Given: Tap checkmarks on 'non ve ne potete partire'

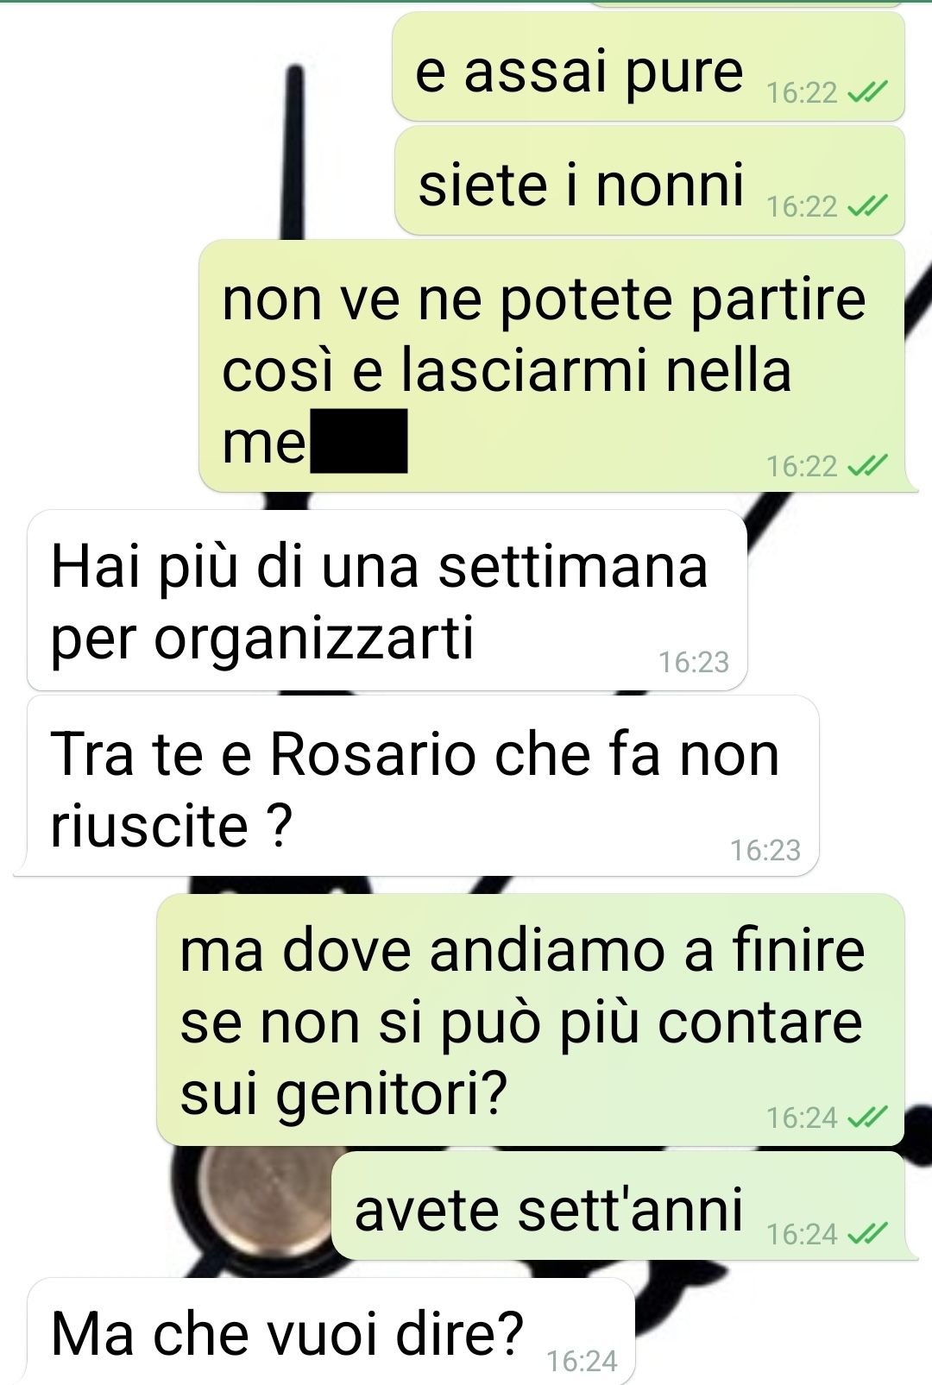Looking at the screenshot, I should click(867, 466).
